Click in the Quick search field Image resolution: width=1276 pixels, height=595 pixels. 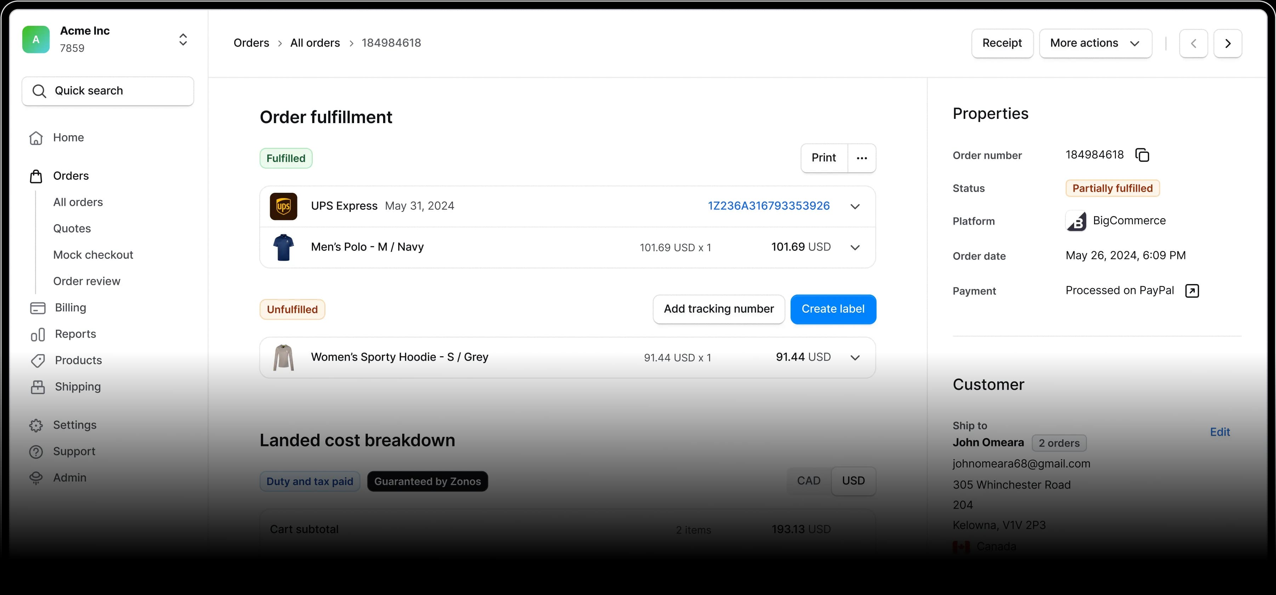108,91
